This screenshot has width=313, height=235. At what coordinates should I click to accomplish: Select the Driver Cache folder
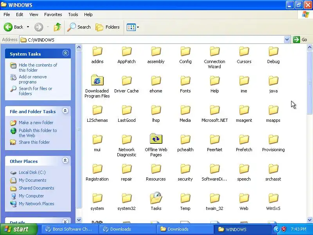pyautogui.click(x=126, y=84)
